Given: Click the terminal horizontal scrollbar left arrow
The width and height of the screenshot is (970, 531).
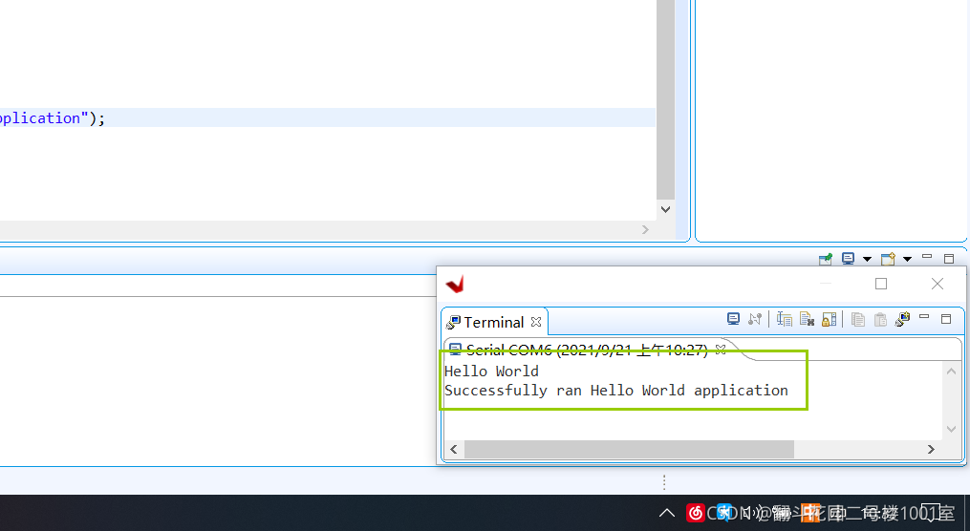Looking at the screenshot, I should pyautogui.click(x=454, y=450).
